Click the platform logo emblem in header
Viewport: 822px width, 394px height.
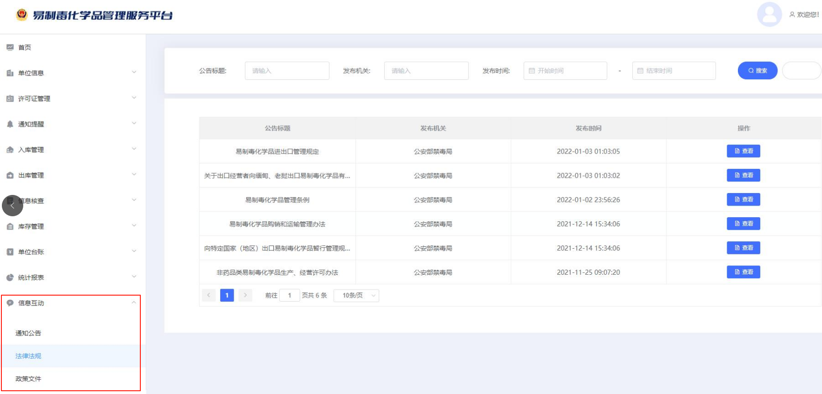22,15
